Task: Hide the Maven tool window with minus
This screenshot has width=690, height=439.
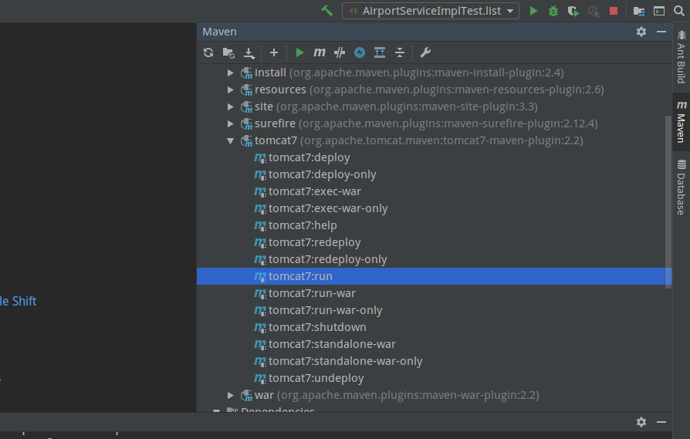Action: 661,32
